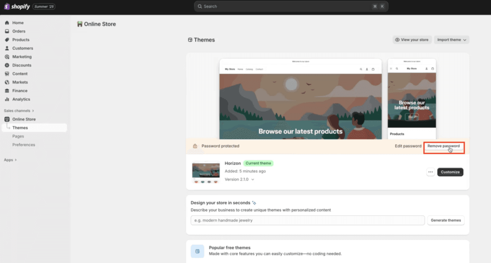Click the eye icon on View your store

pyautogui.click(x=397, y=40)
